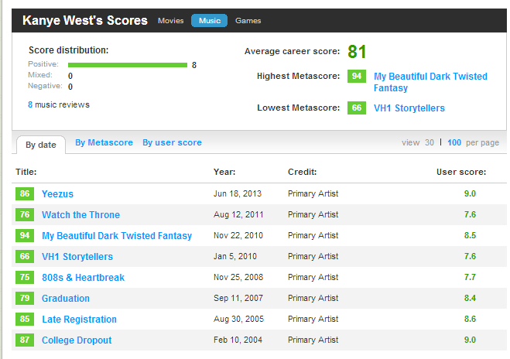This screenshot has width=510, height=359.
Task: Open VH1 Storytellers in the title list
Action: (x=77, y=257)
